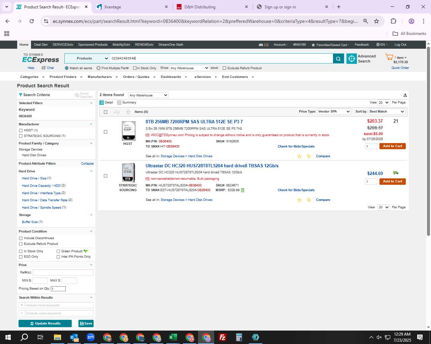This screenshot has height=344, width=431.
Task: Select checkbox for HGST 8TB drive row
Action: (105, 132)
